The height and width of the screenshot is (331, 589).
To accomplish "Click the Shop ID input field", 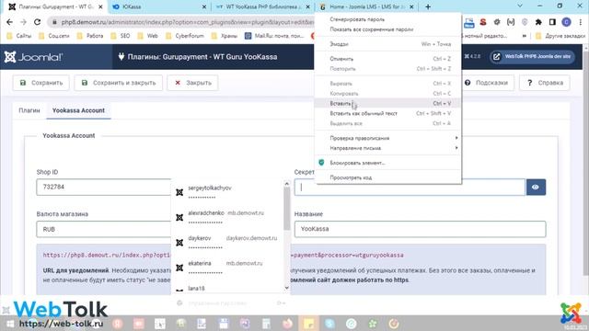I will tap(104, 187).
